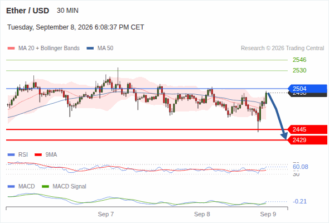Click the blue 2504 pivot price tag
The image size is (329, 223).
tap(307, 89)
